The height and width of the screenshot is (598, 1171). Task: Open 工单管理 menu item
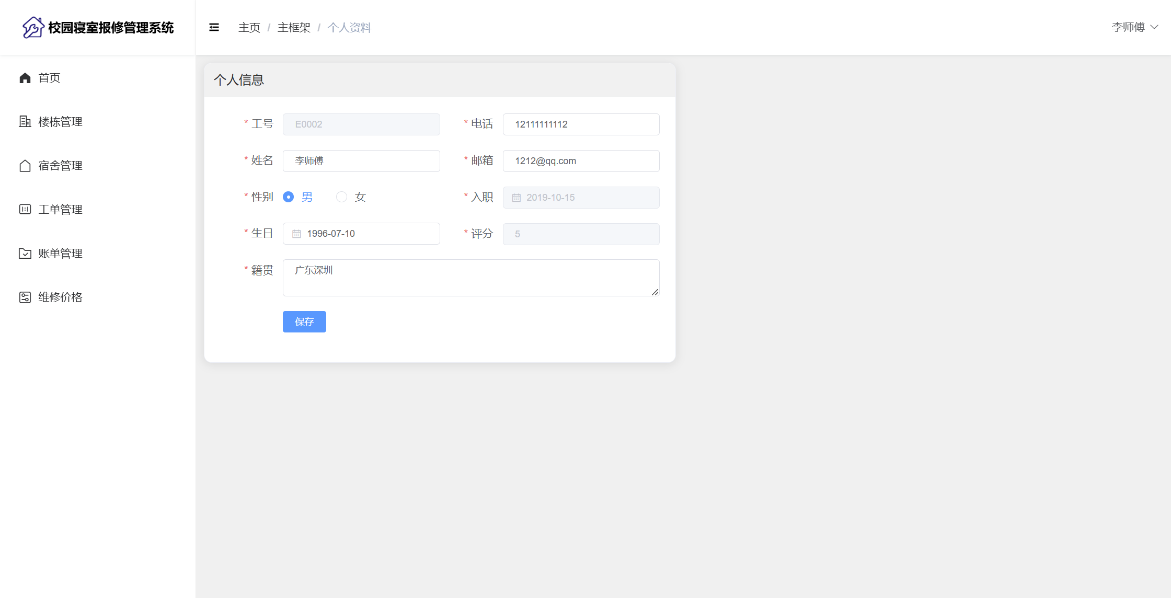point(60,210)
